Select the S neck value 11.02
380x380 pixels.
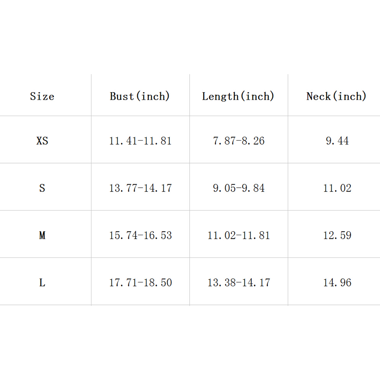click(337, 188)
